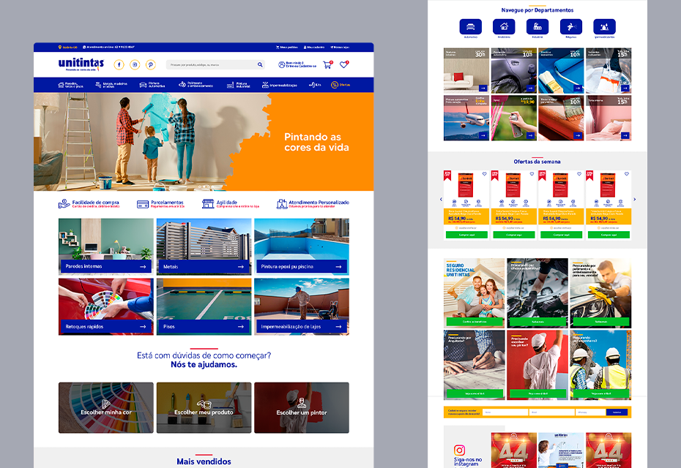The image size is (681, 468).
Task: Open the Paredes internas category
Action: pos(106,246)
